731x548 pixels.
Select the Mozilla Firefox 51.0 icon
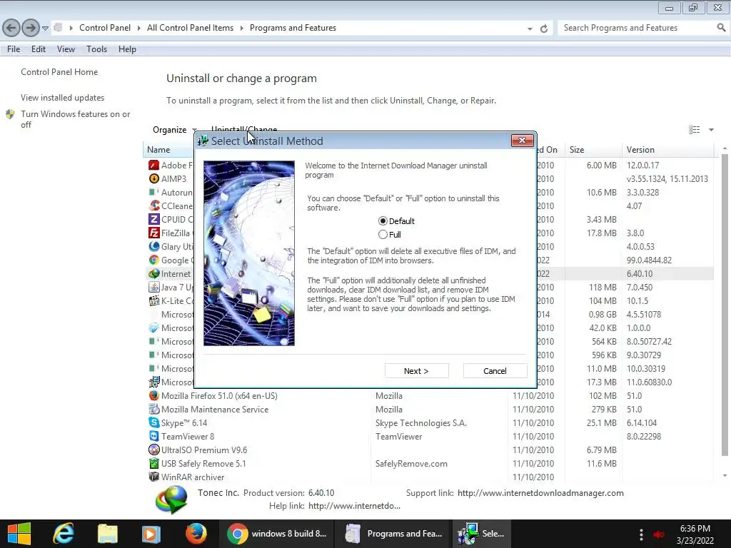pos(154,395)
